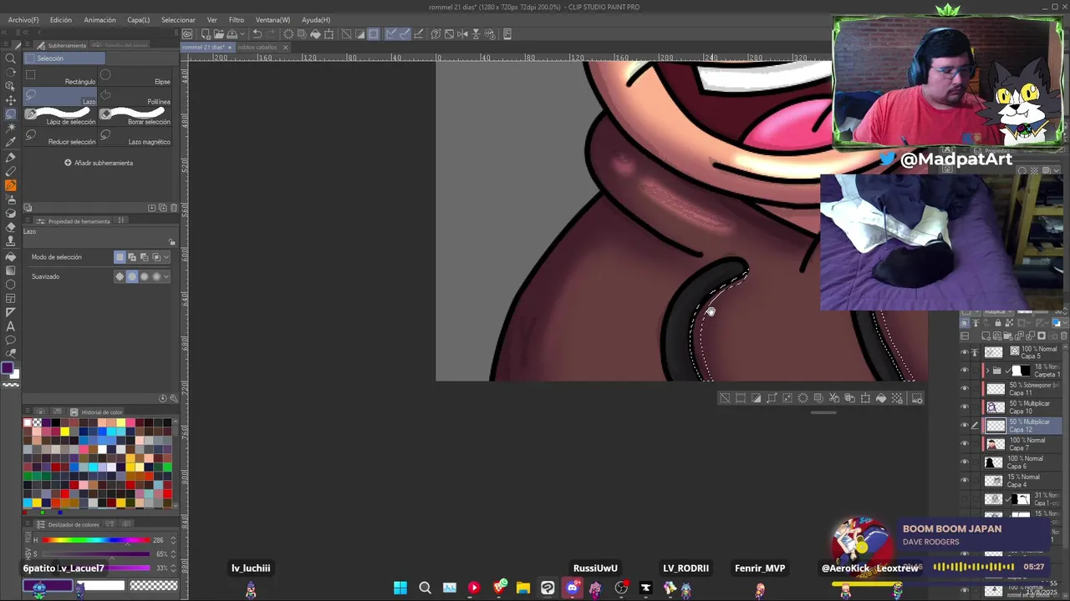Viewport: 1070px width, 601px height.
Task: Open the Animación menu
Action: [99, 19]
